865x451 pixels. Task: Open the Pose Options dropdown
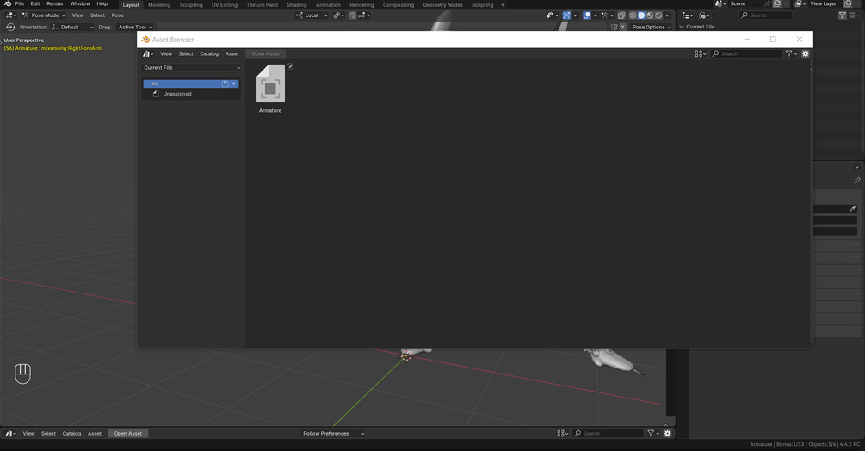coord(652,27)
